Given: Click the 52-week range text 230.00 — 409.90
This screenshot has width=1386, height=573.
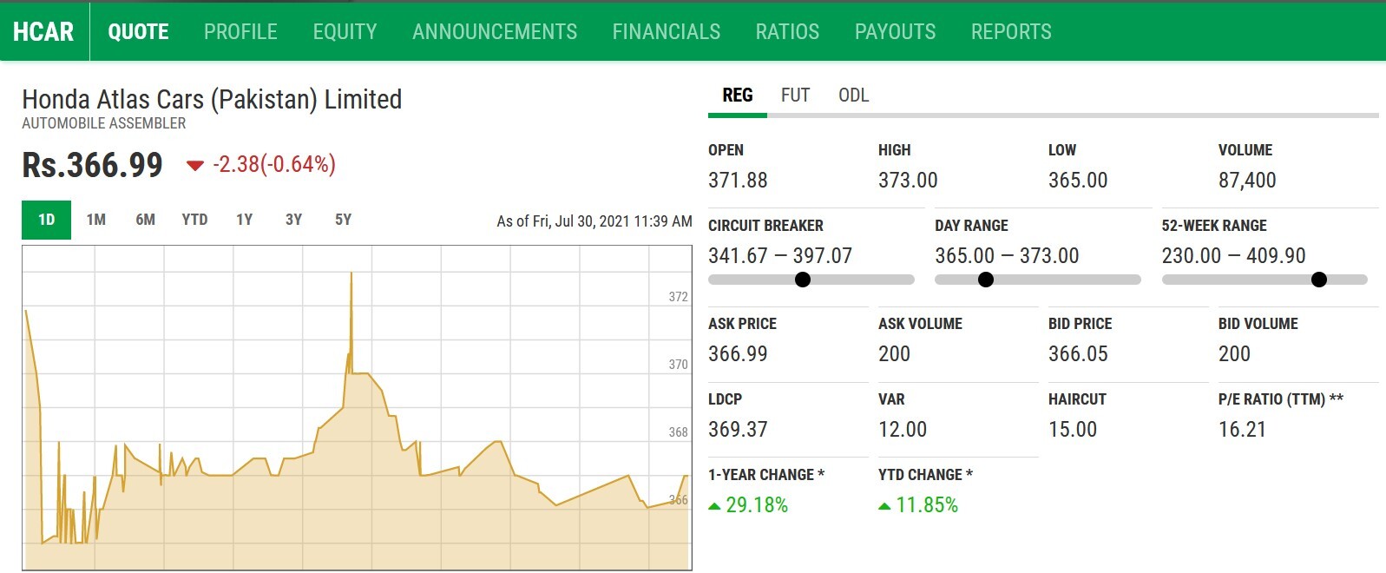Looking at the screenshot, I should coord(1233,256).
